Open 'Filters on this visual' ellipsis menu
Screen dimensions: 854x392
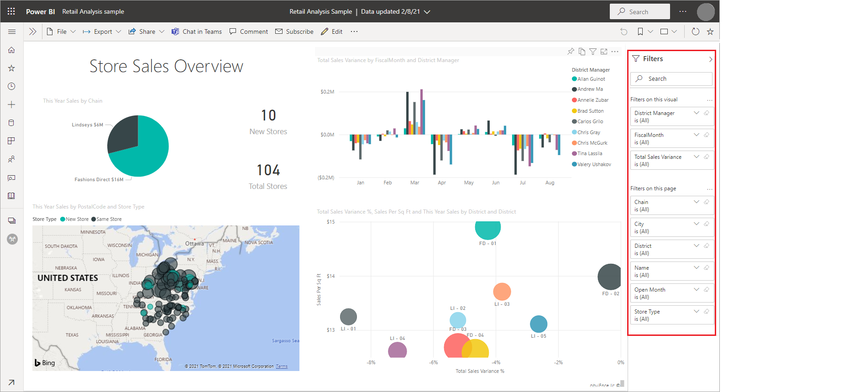(710, 100)
